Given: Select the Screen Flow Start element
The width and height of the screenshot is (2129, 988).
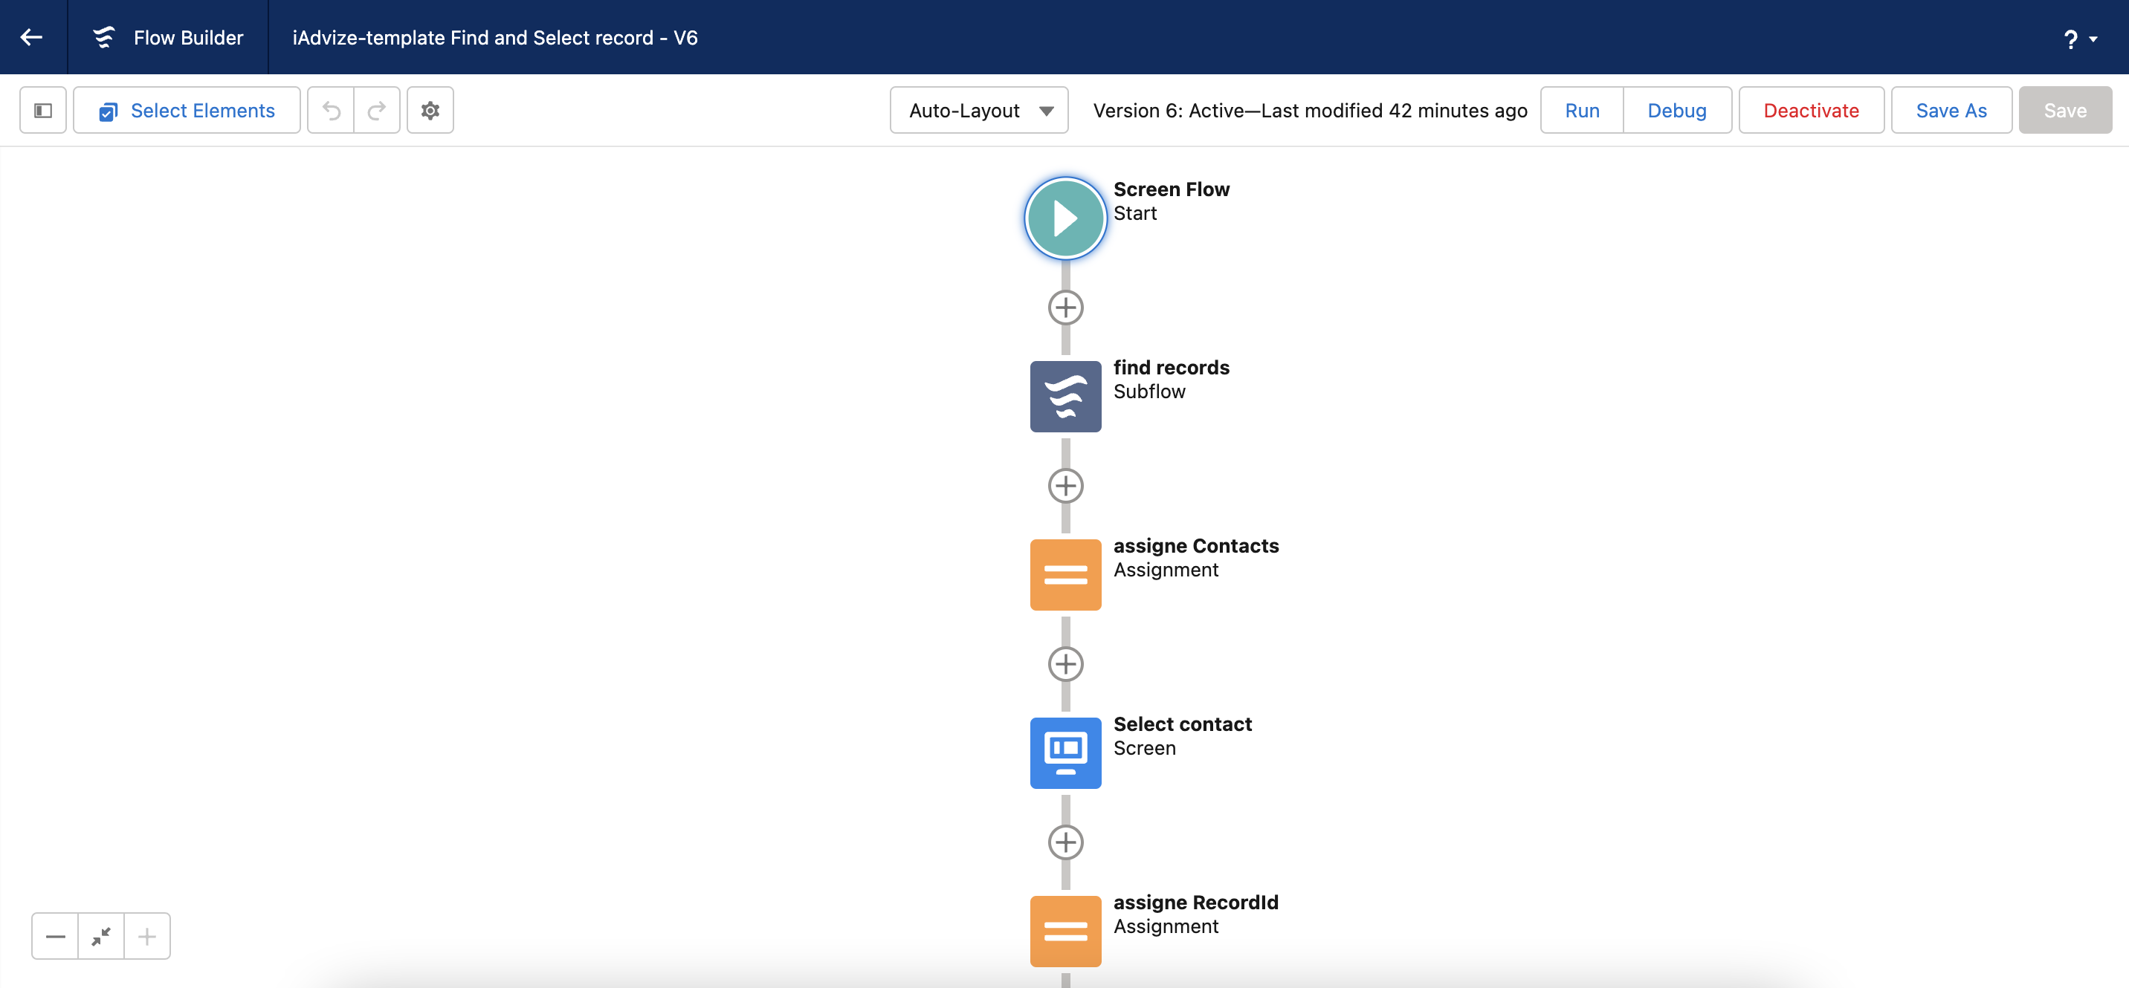Looking at the screenshot, I should pos(1065,219).
